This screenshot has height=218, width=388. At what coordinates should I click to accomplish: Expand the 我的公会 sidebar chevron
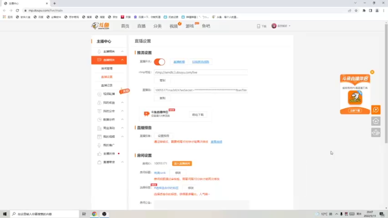point(122,111)
